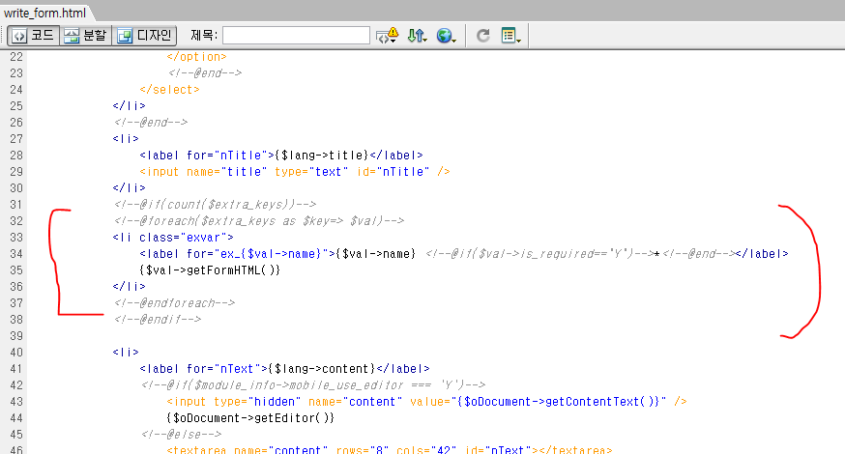Select the write_form.html document tab
The image size is (845, 454).
click(45, 13)
